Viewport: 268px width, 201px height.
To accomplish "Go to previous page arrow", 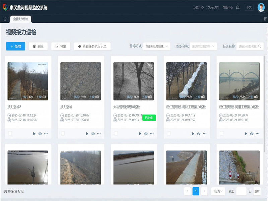I will coord(187,191).
